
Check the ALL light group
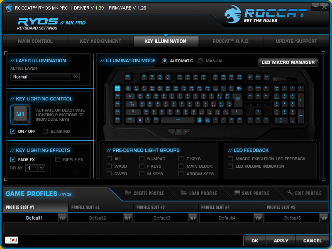coord(109,159)
